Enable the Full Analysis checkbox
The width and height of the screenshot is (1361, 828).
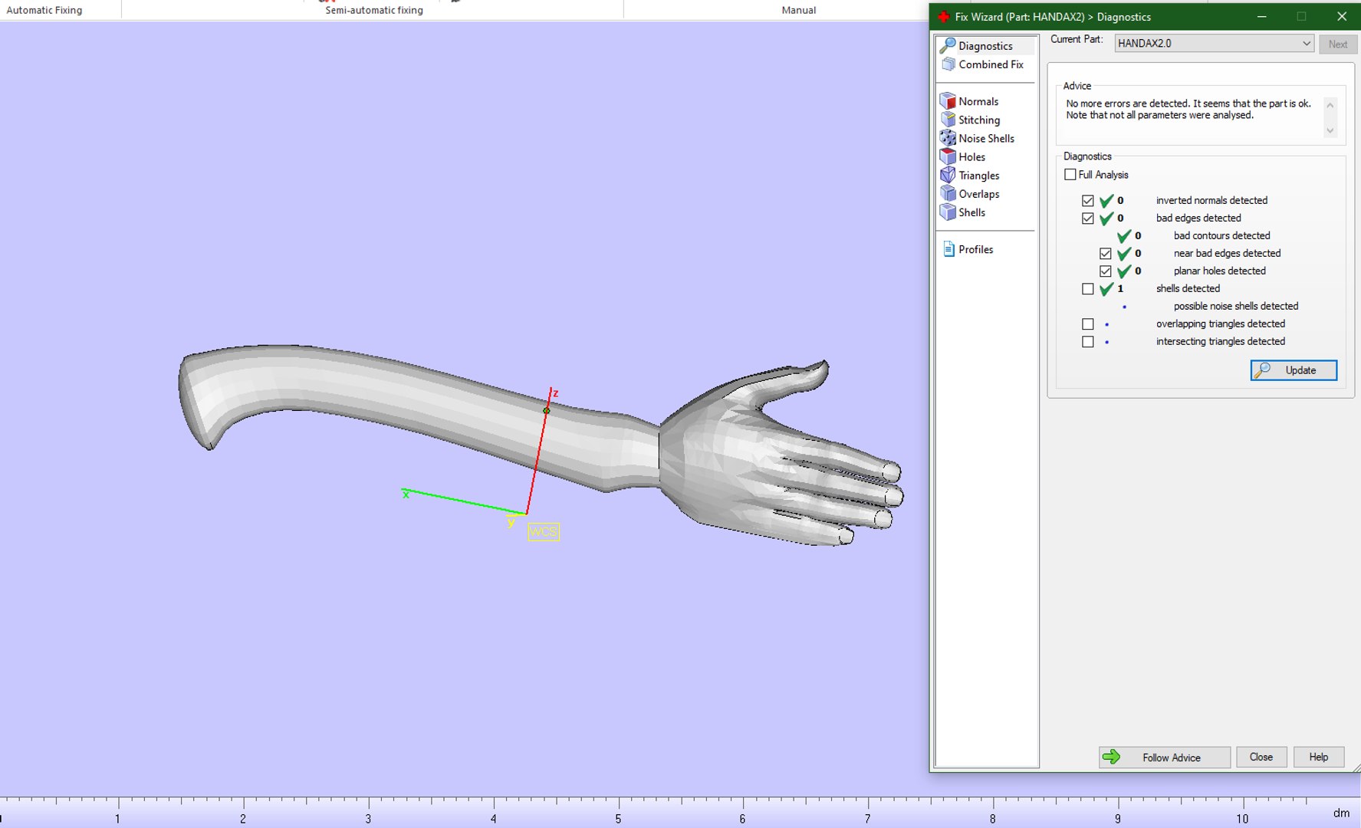(1070, 175)
